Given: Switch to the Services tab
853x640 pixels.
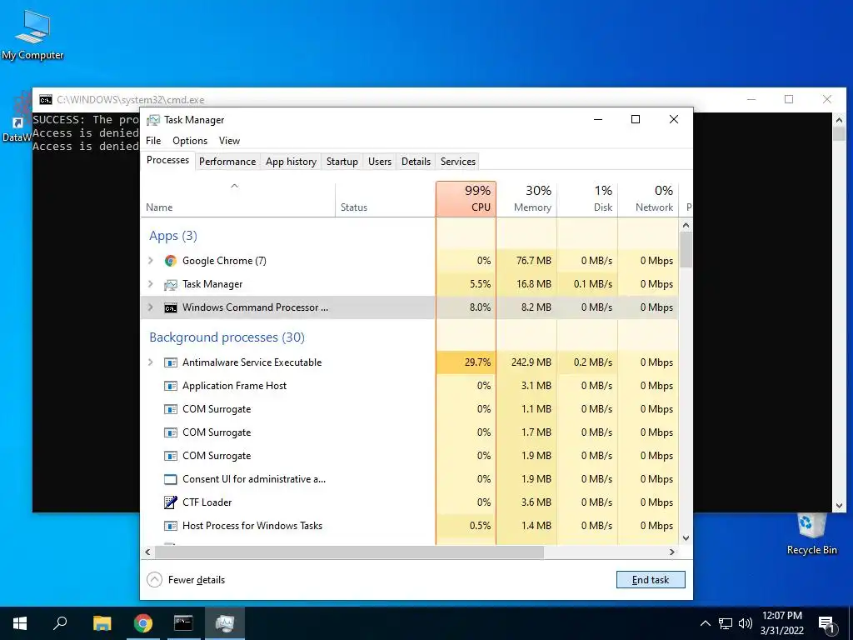Looking at the screenshot, I should (458, 162).
